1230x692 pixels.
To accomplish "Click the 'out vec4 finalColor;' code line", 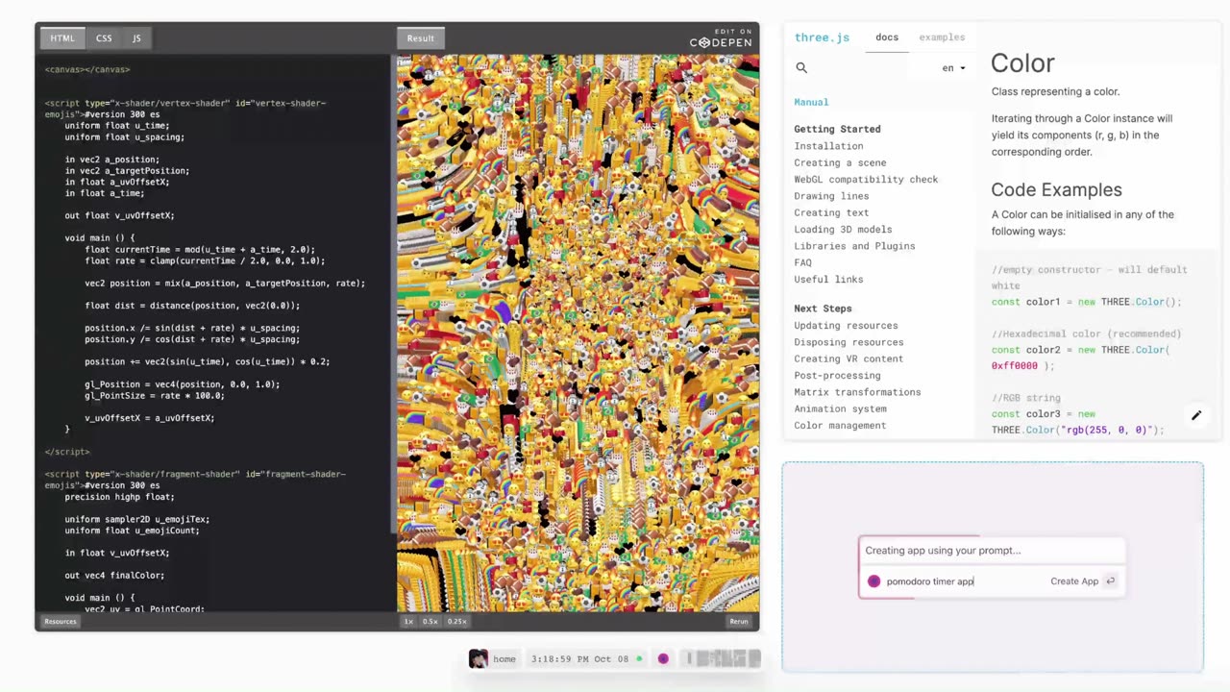I will tap(114, 576).
